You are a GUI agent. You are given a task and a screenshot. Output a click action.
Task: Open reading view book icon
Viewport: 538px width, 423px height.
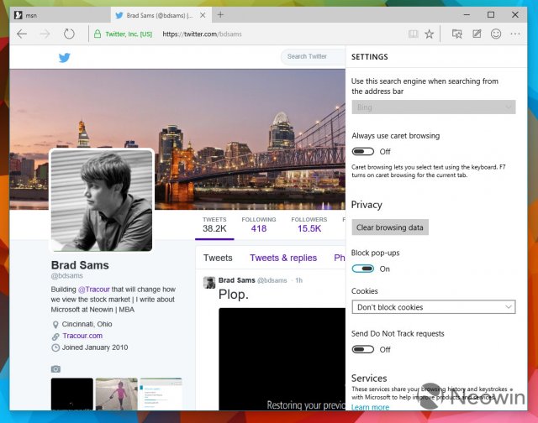[x=414, y=34]
